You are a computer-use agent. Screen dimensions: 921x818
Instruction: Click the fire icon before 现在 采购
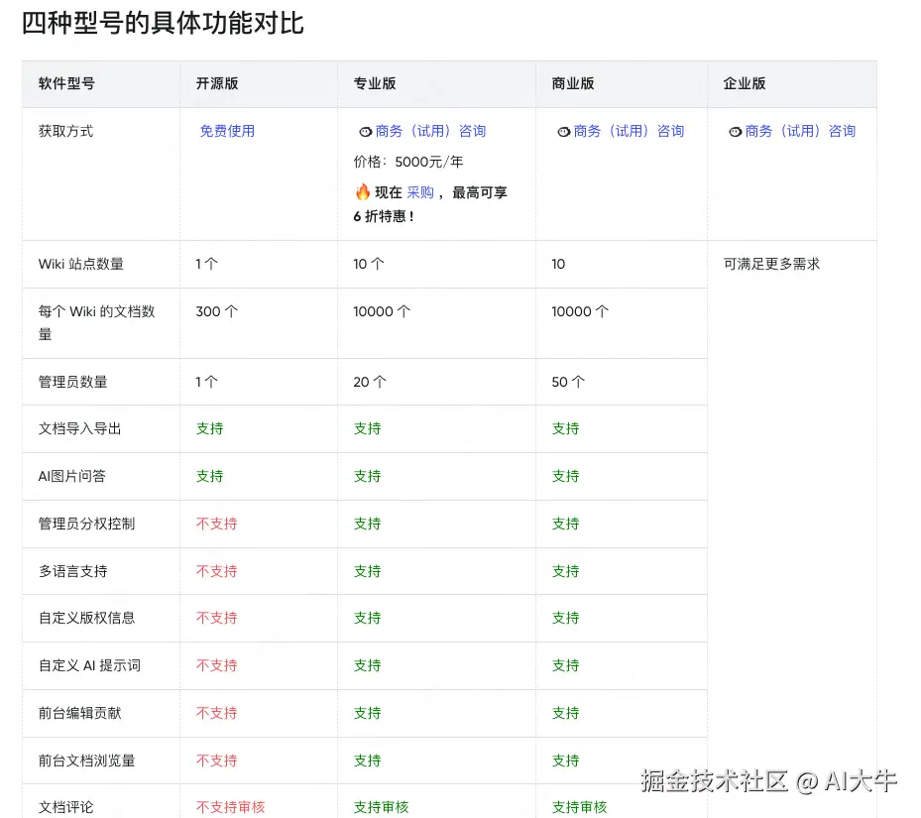363,192
